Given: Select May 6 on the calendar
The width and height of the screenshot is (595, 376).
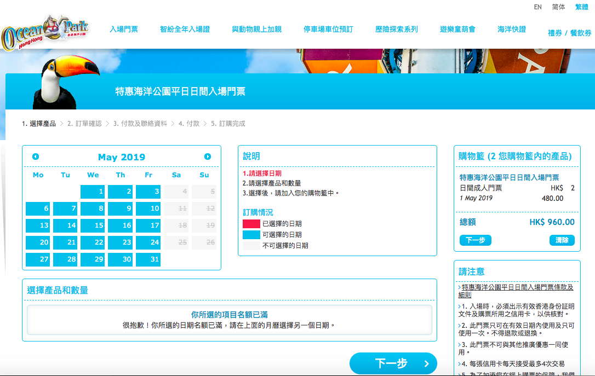Looking at the screenshot, I should point(38,209).
